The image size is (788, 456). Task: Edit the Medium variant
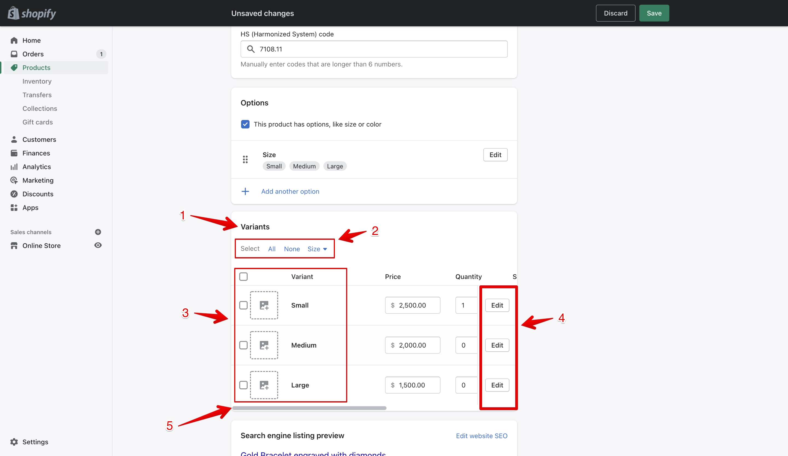[x=497, y=345]
